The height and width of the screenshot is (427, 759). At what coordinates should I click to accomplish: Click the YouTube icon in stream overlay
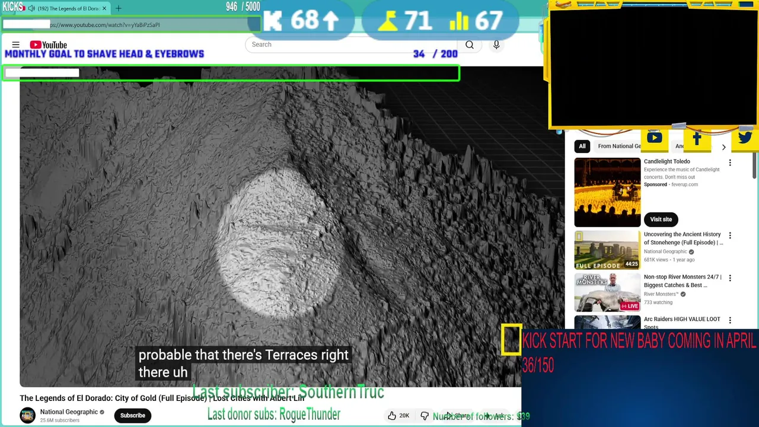tap(655, 138)
